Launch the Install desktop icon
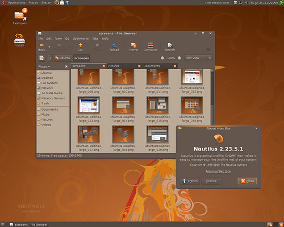Viewport: 284px width, 227px height. [x=19, y=40]
